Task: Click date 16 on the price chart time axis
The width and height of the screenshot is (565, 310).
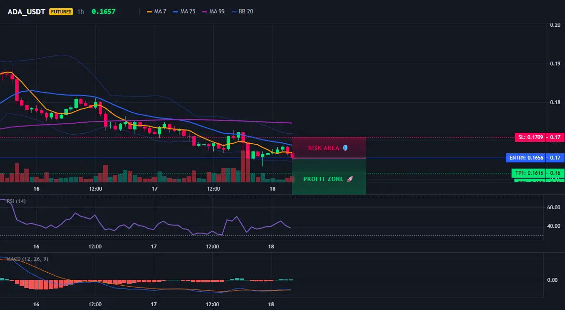Action: point(36,189)
